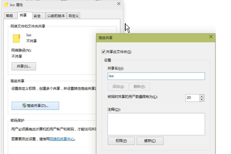This screenshot has height=154, width=231.
Task: Toggle the 共享此文件夹 checkbox
Action: click(103, 52)
